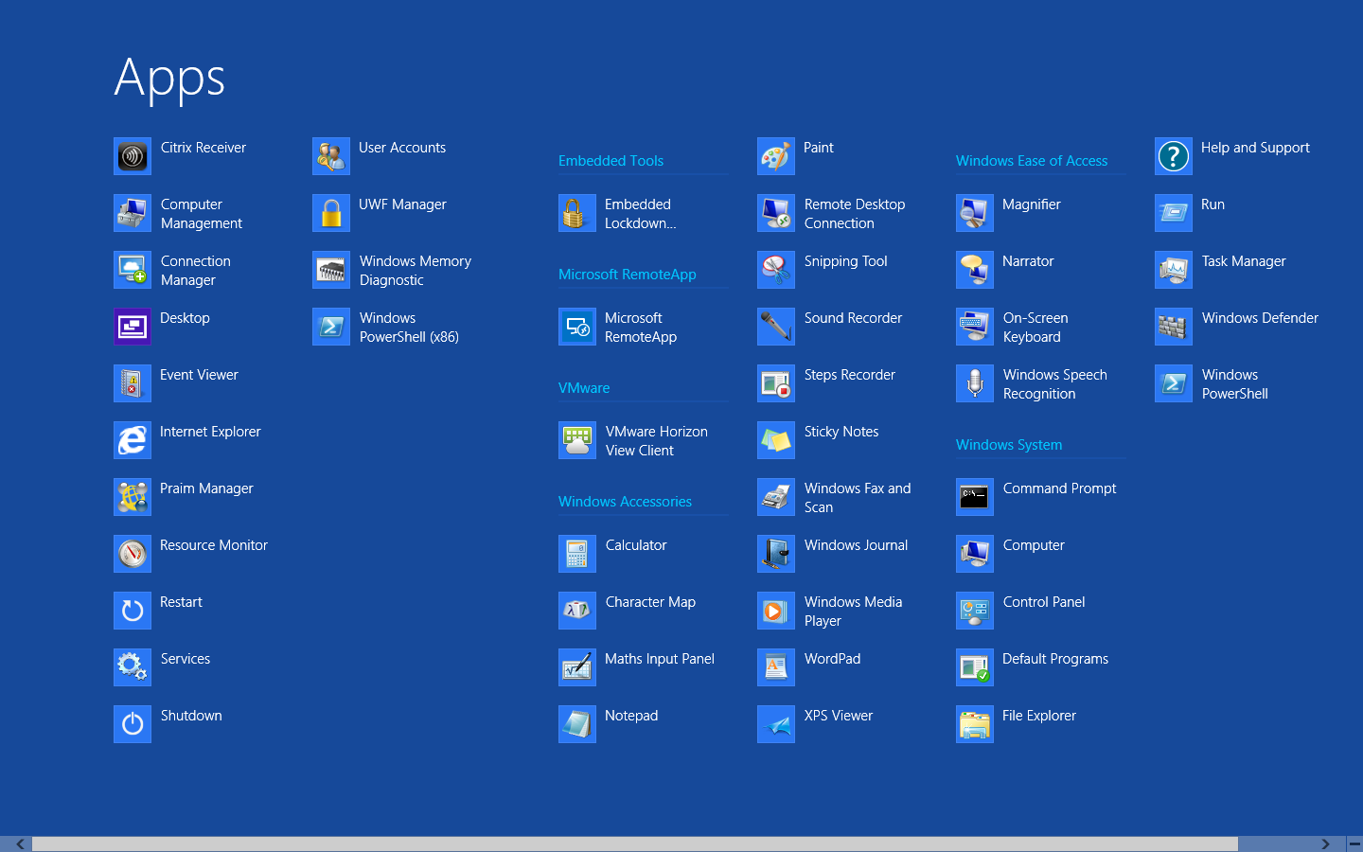Image resolution: width=1363 pixels, height=852 pixels.
Task: Open Embedded Lockdown icon
Action: point(577,213)
